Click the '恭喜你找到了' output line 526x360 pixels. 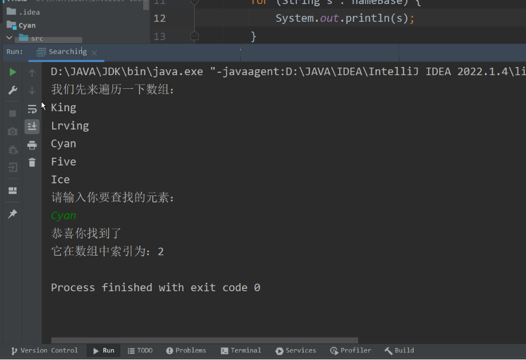tap(86, 233)
